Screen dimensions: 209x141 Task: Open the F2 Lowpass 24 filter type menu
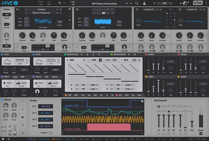(x=192, y=9)
